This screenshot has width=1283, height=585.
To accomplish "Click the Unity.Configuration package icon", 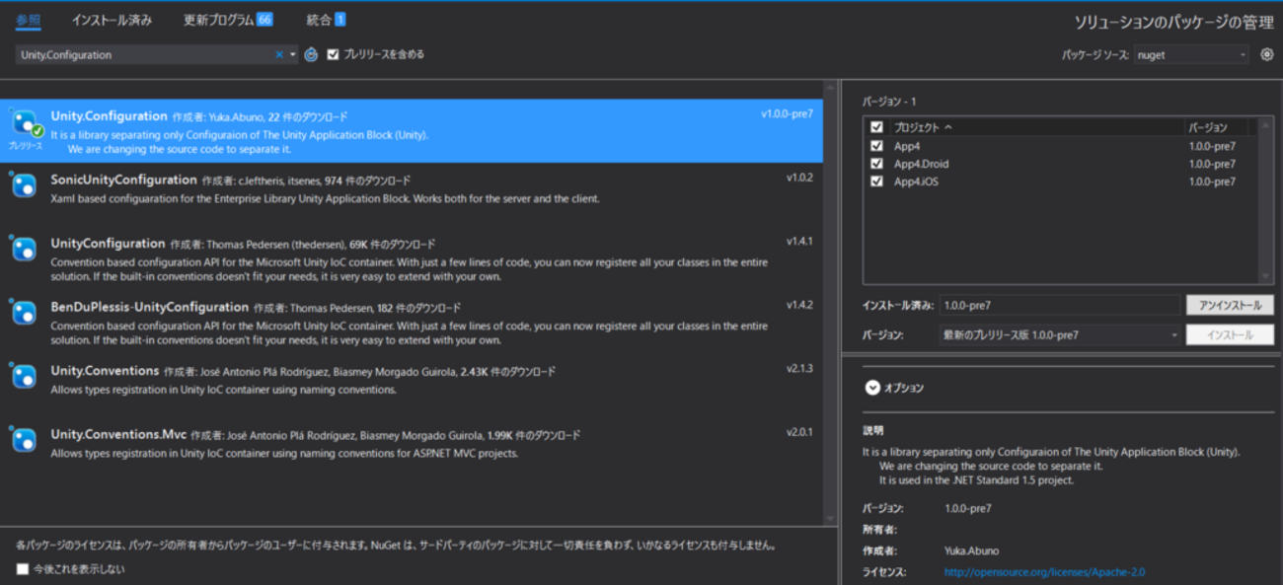I will [25, 122].
